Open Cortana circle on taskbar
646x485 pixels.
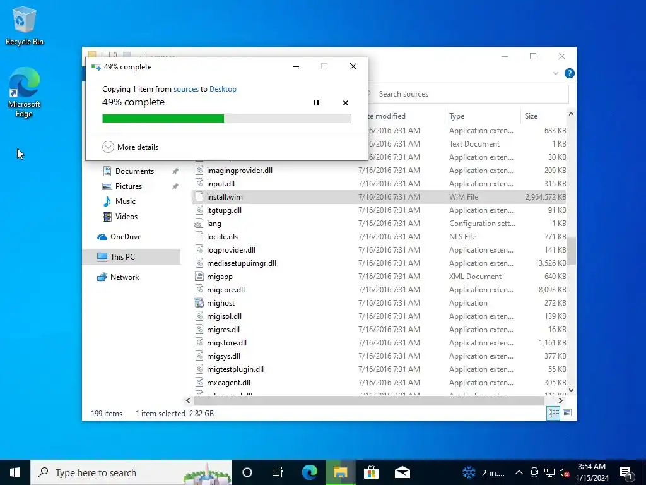click(x=247, y=472)
